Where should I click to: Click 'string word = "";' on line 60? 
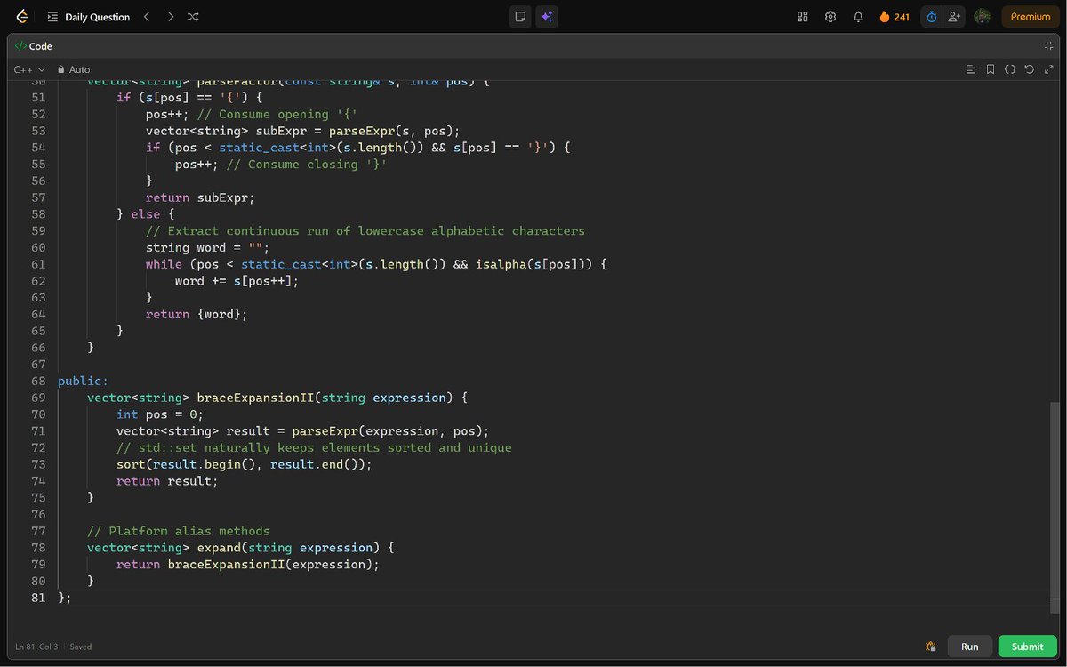click(x=207, y=247)
